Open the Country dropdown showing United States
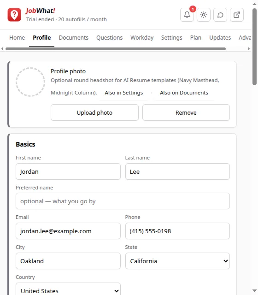258x295 pixels. (x=68, y=290)
